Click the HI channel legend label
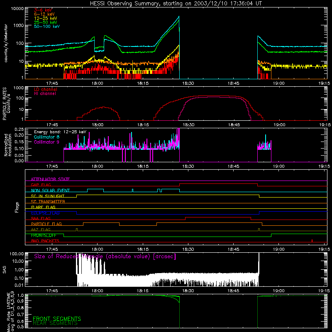This screenshot has height=332, width=332. click(x=45, y=93)
